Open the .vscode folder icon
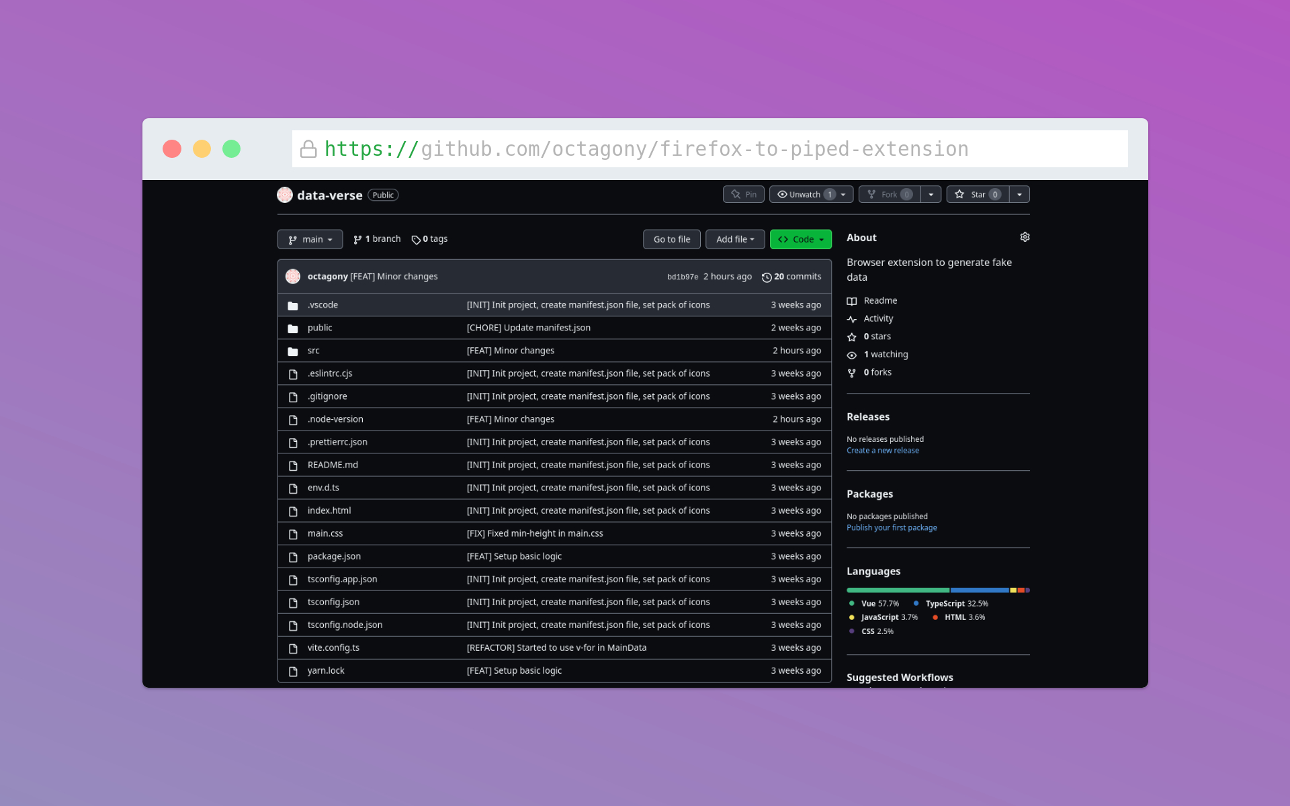Image resolution: width=1290 pixels, height=806 pixels. coord(293,306)
